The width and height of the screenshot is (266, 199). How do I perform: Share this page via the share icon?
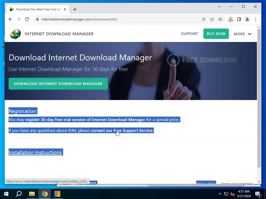212,19
